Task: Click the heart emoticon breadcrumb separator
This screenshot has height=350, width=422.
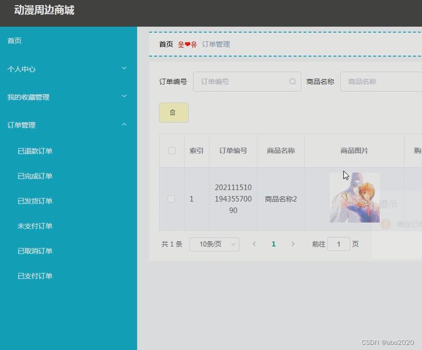Action: (187, 44)
